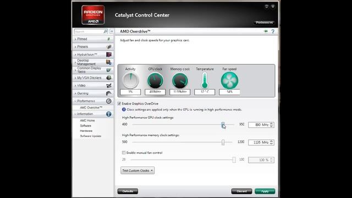
Task: Click the Gaming controller icon
Action: (x=109, y=93)
